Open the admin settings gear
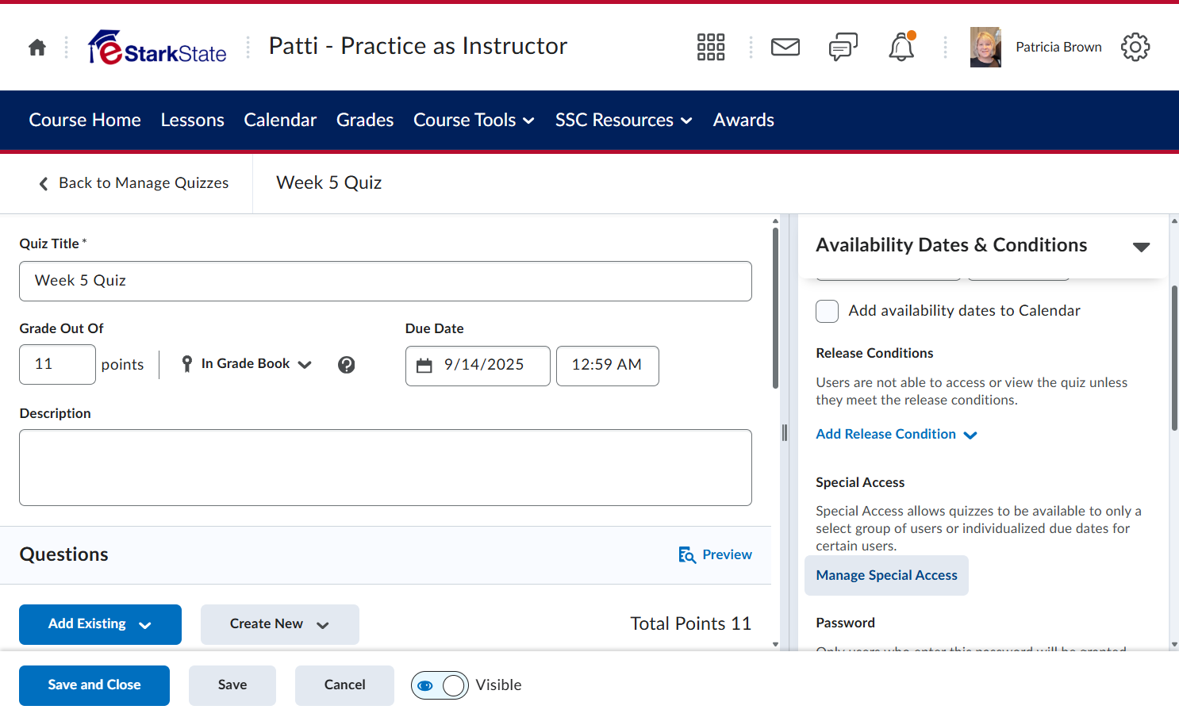This screenshot has width=1179, height=721. (x=1135, y=47)
